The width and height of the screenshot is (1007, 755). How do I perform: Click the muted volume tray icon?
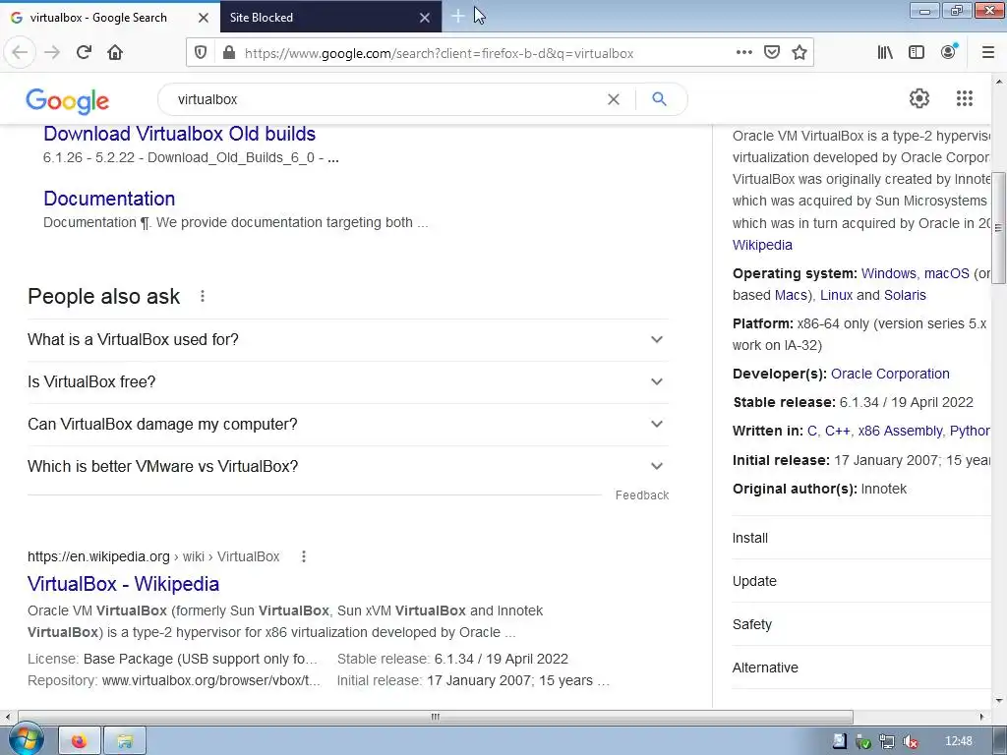(910, 741)
